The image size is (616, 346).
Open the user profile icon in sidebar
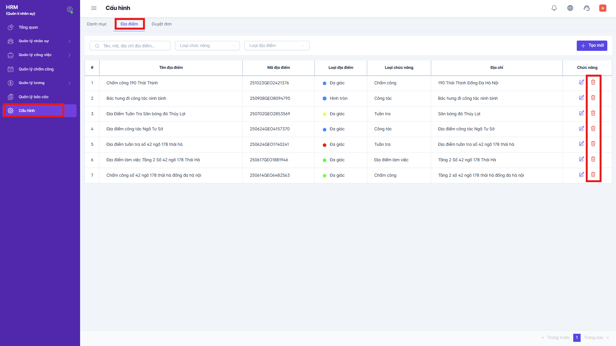(x=69, y=10)
